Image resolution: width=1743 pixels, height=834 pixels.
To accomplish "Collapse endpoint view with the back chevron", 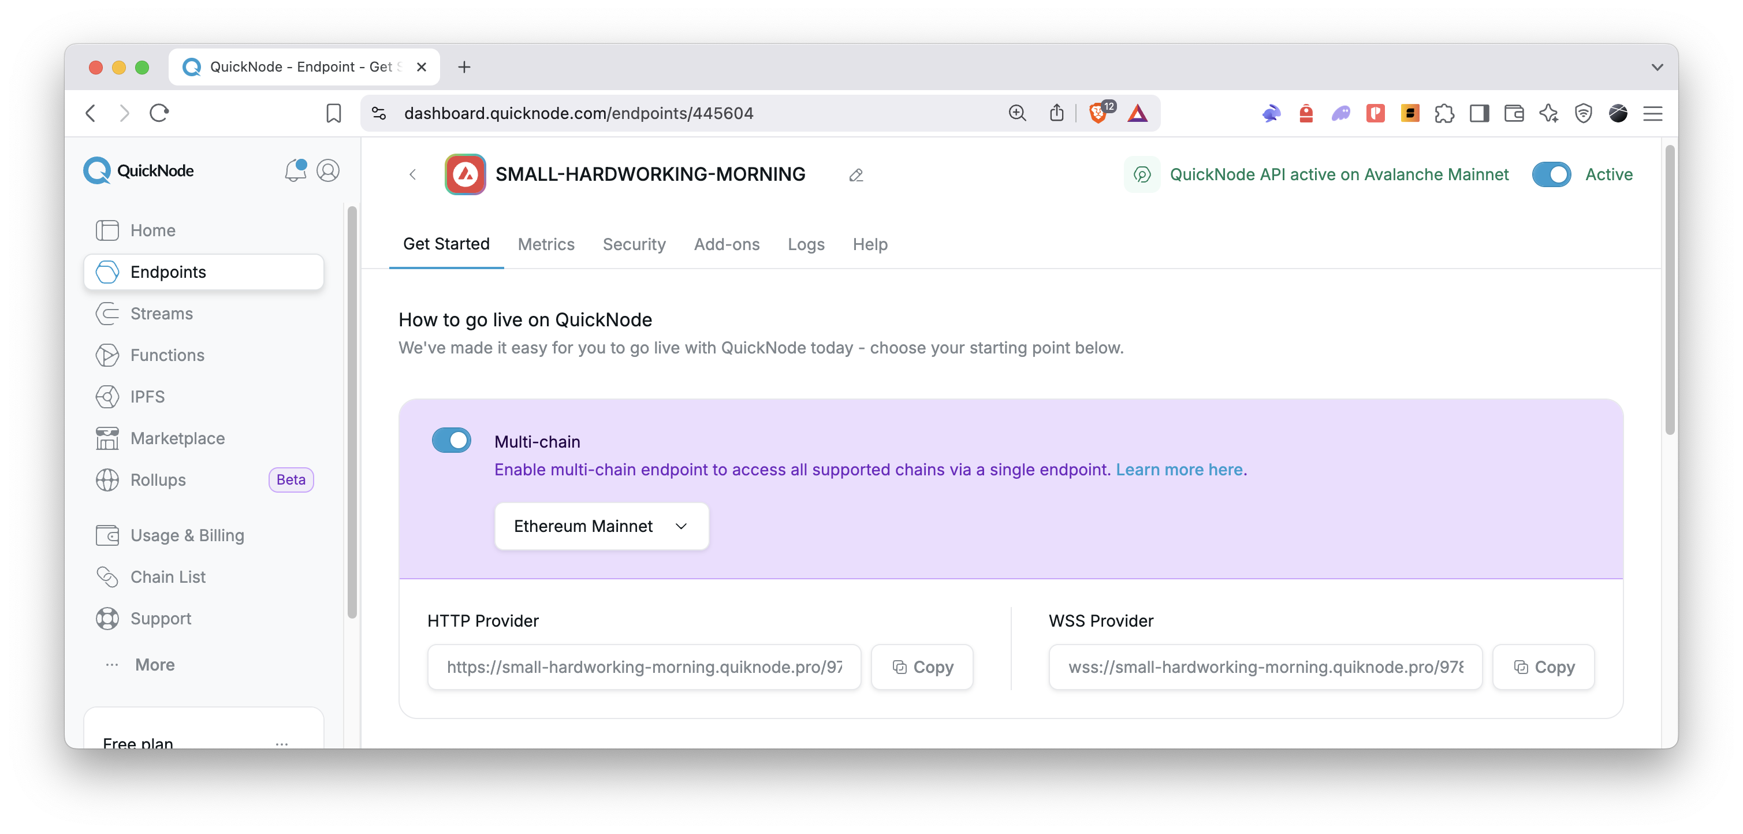I will point(413,174).
